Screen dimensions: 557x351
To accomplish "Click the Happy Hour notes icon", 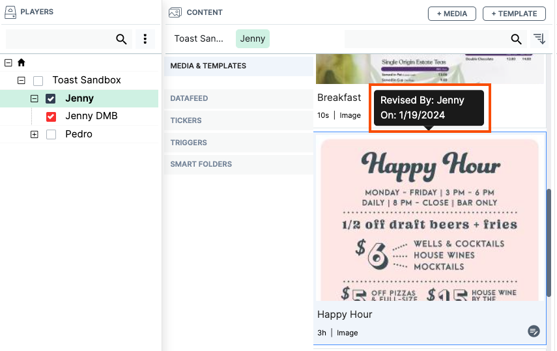I will pos(534,331).
